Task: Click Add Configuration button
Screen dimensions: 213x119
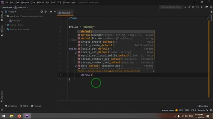Action: coord(171,7)
